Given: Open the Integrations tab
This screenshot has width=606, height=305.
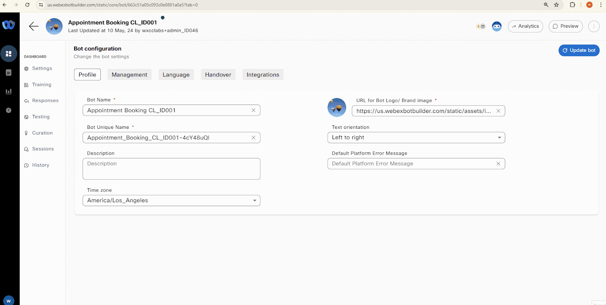Looking at the screenshot, I should [x=262, y=75].
